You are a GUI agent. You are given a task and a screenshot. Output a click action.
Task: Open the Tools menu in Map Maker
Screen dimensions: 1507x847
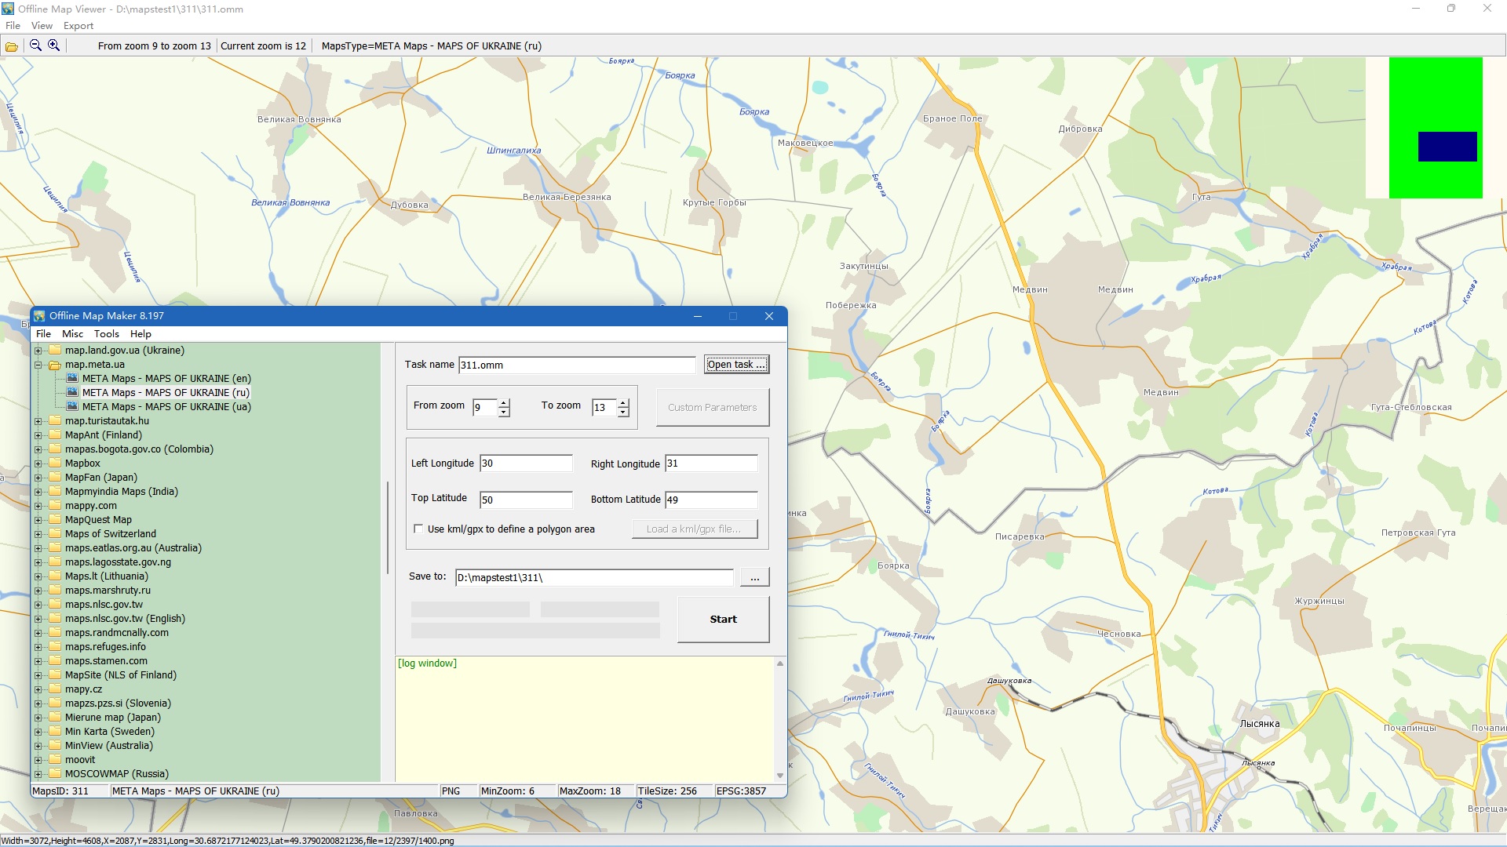(106, 334)
